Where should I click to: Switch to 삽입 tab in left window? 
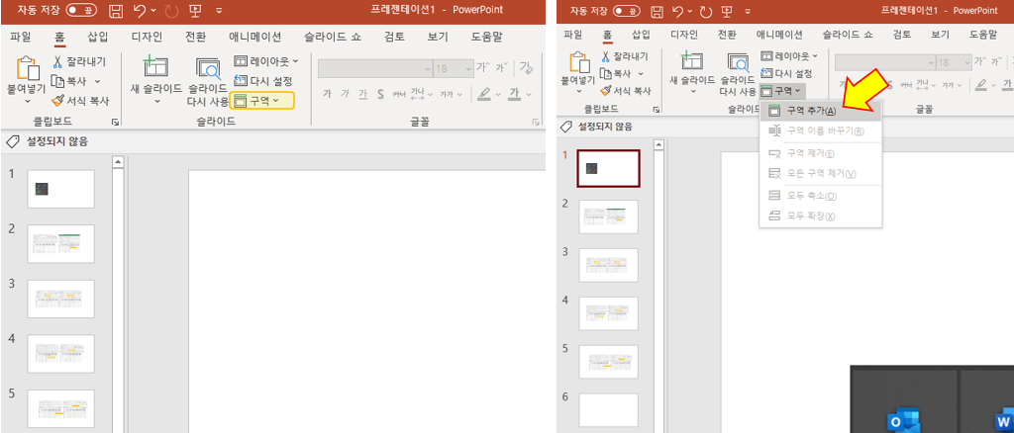pyautogui.click(x=98, y=37)
